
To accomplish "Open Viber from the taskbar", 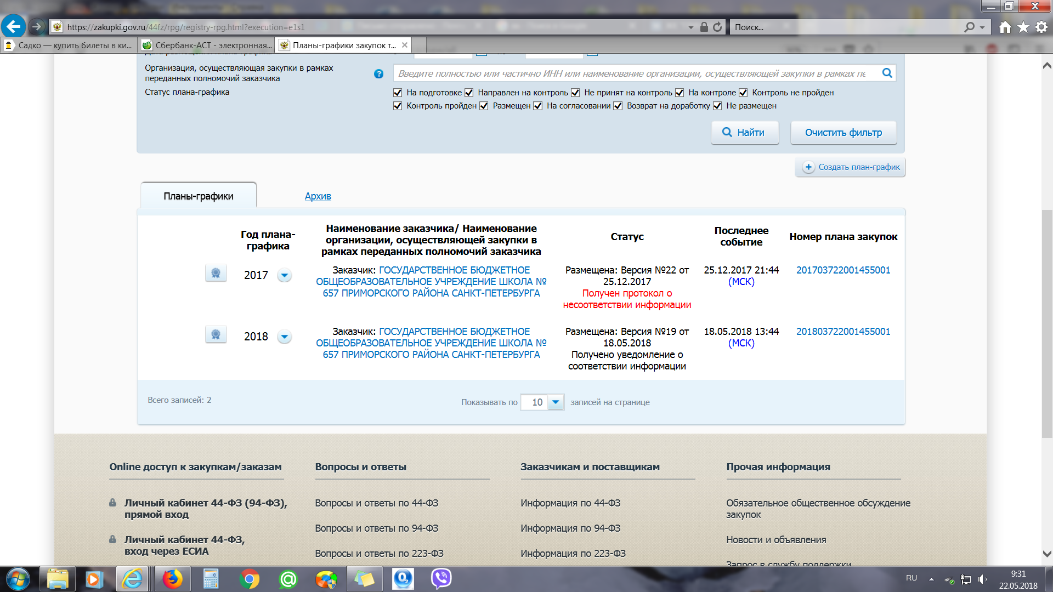I will point(441,579).
